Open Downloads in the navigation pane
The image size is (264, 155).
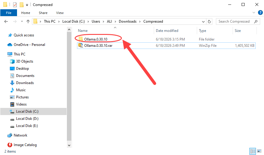click(25, 83)
